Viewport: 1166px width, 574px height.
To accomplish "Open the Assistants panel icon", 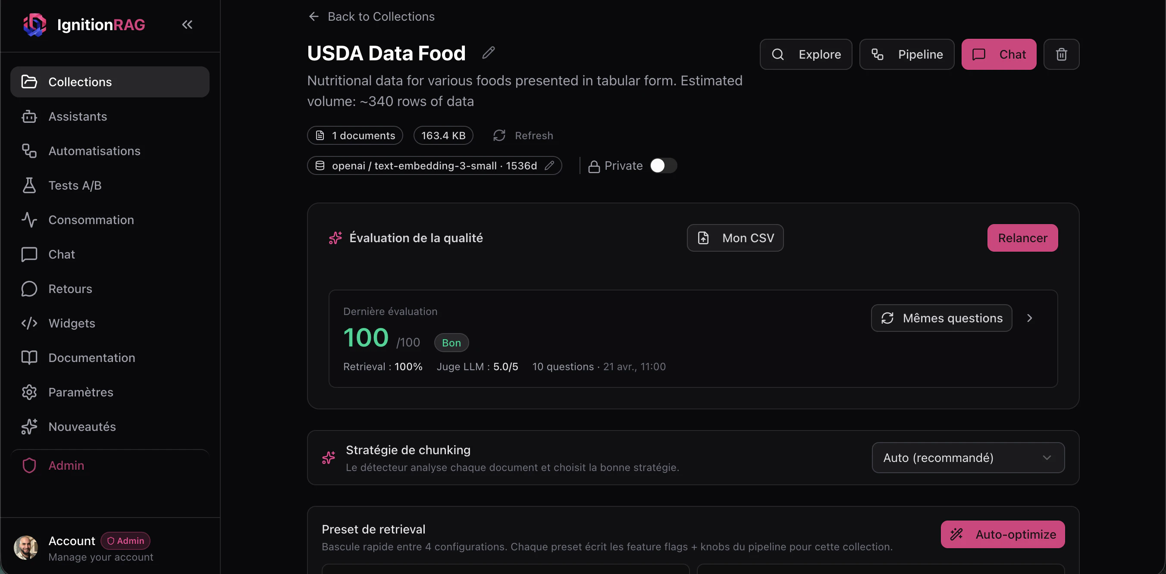I will click(29, 116).
